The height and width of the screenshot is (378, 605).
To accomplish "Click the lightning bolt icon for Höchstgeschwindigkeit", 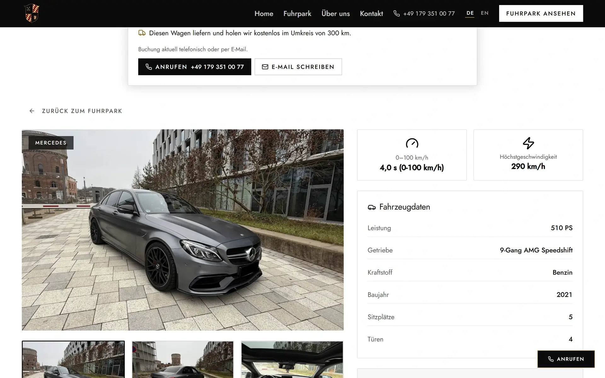I will [x=528, y=143].
